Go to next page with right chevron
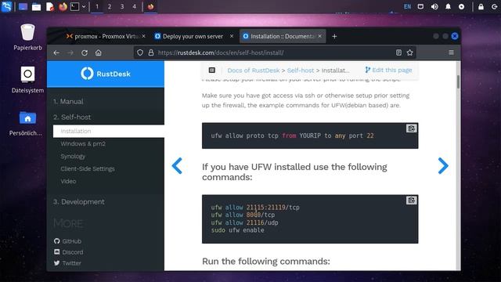Viewport: 501px width, 282px height. pyautogui.click(x=443, y=165)
